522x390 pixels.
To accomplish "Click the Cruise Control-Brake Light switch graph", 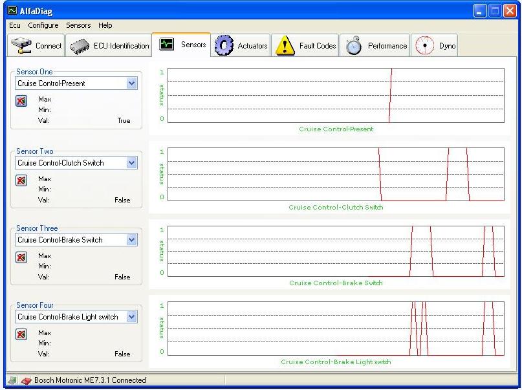I will pos(335,328).
